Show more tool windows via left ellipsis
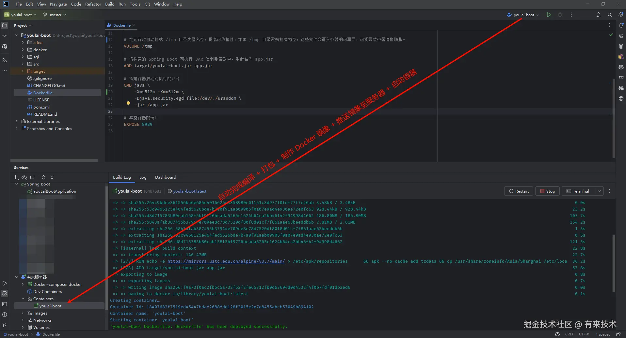This screenshot has height=338, width=626. click(x=5, y=71)
